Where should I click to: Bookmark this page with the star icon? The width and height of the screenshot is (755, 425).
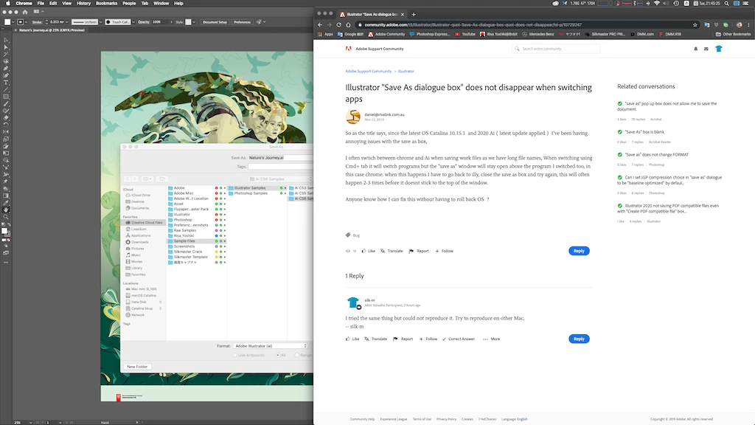tap(695, 24)
